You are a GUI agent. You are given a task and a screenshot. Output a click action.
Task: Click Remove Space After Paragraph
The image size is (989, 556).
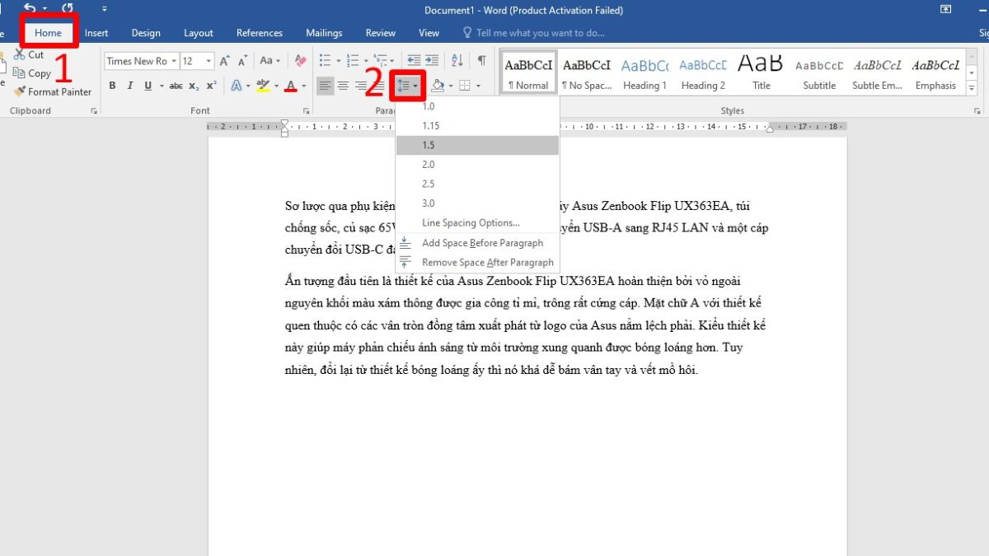pos(477,262)
